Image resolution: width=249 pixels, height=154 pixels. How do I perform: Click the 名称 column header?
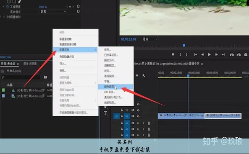[x=10, y=85]
